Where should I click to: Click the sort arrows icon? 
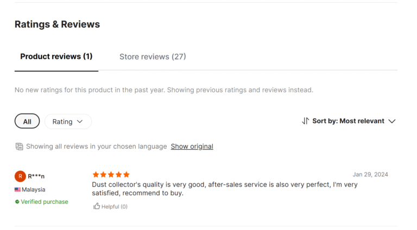(x=306, y=121)
